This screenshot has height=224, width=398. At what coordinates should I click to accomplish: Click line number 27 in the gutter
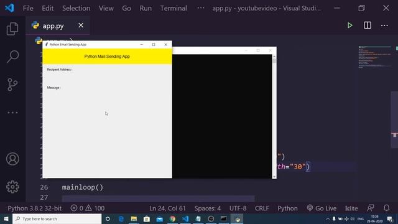[44, 197]
